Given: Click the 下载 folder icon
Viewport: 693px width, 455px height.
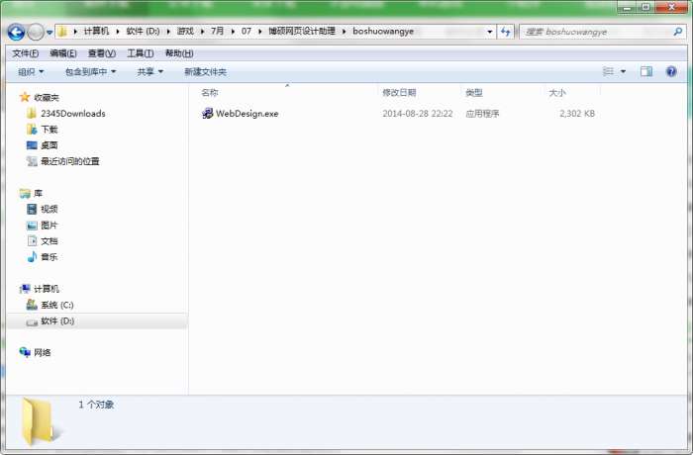Looking at the screenshot, I should pos(32,130).
